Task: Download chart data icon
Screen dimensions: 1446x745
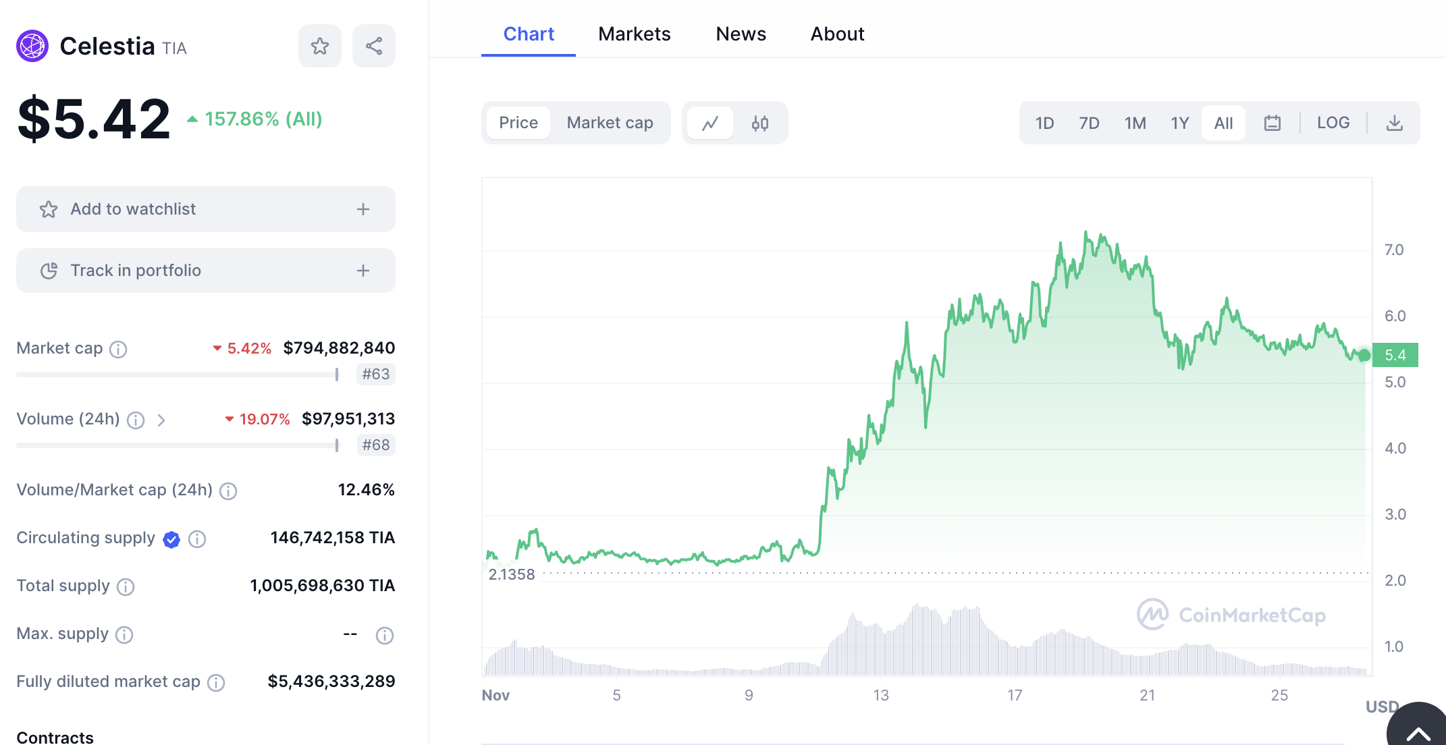Action: click(1395, 123)
